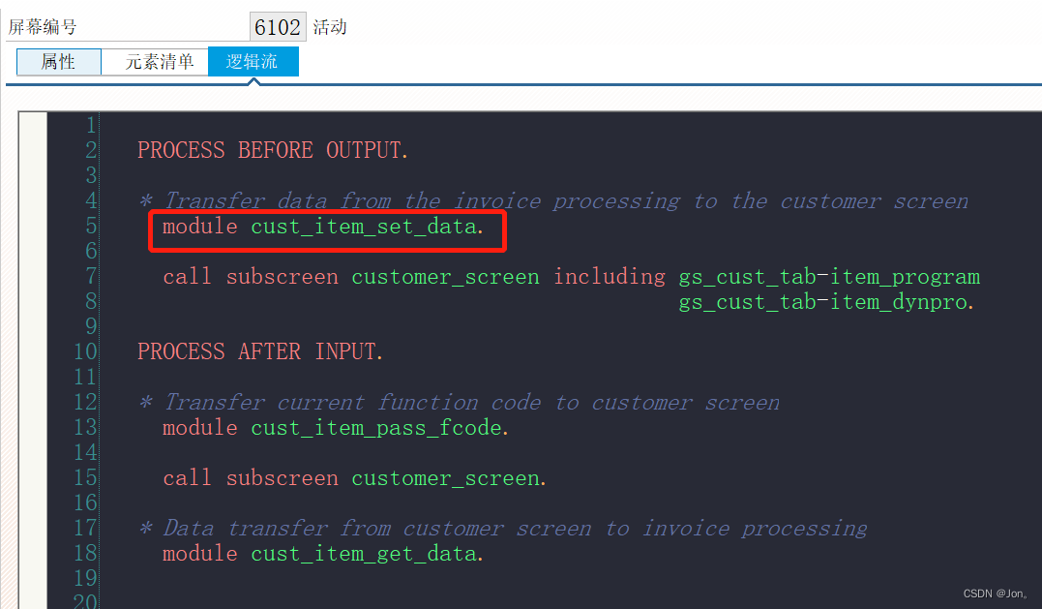Click the 屏幕编号 label
This screenshot has height=609, width=1042.
(43, 27)
